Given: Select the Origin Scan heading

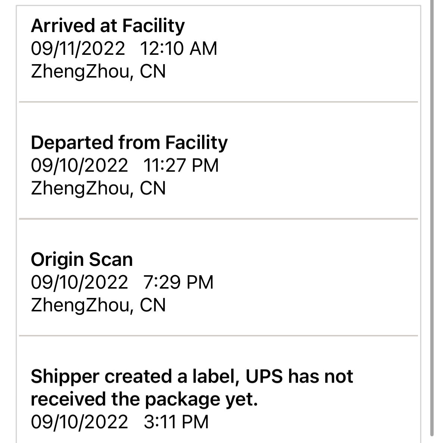Looking at the screenshot, I should click(82, 260).
